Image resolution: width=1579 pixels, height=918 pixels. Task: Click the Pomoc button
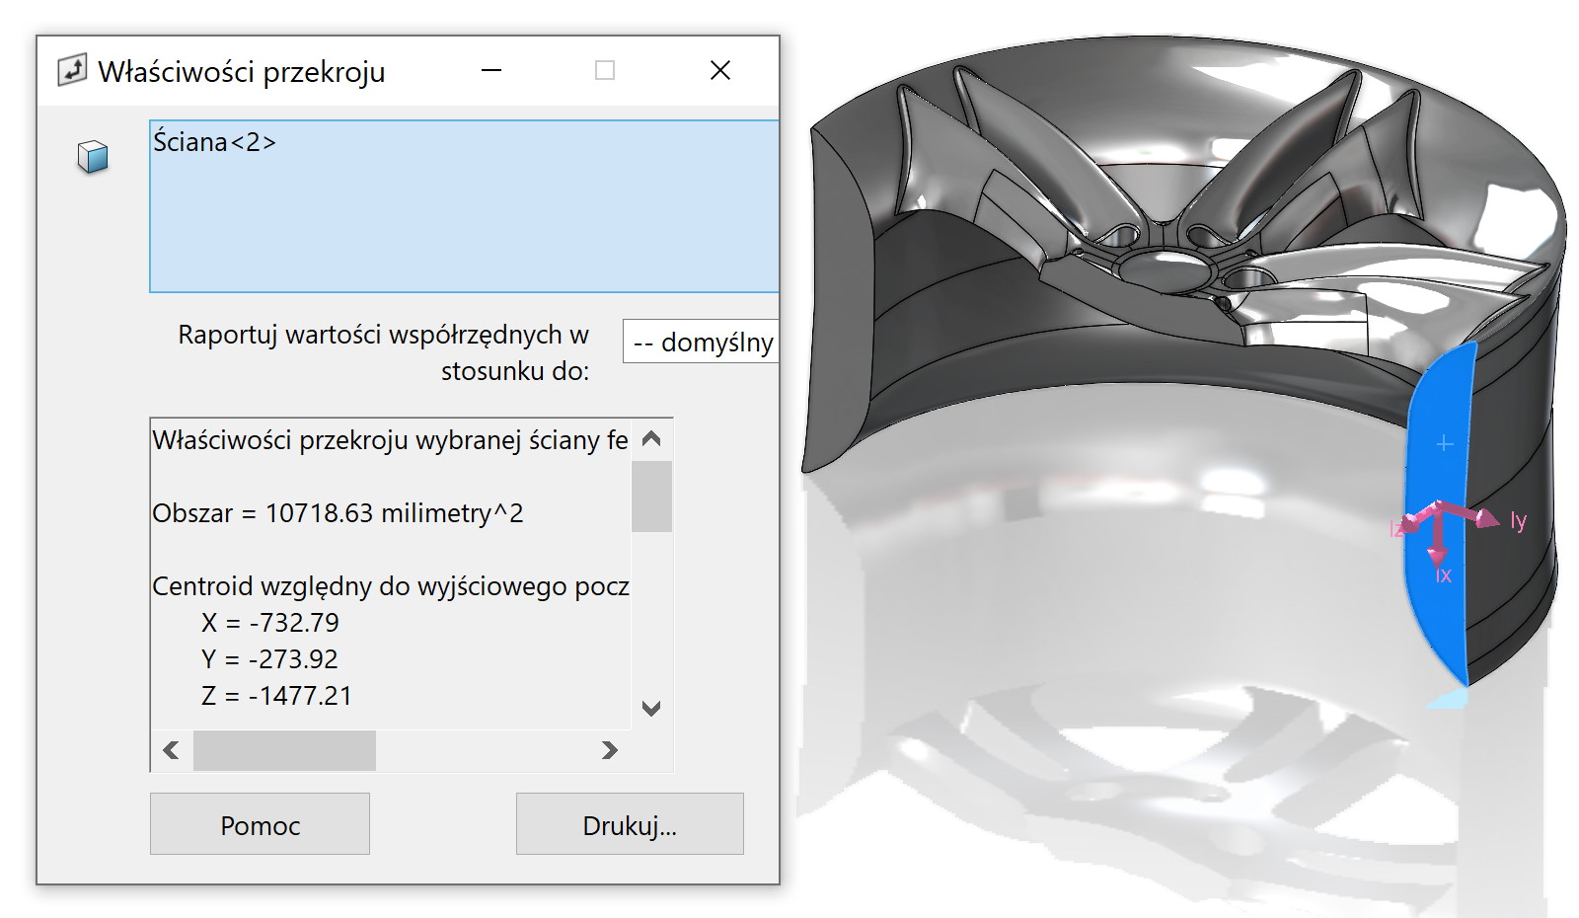[260, 824]
